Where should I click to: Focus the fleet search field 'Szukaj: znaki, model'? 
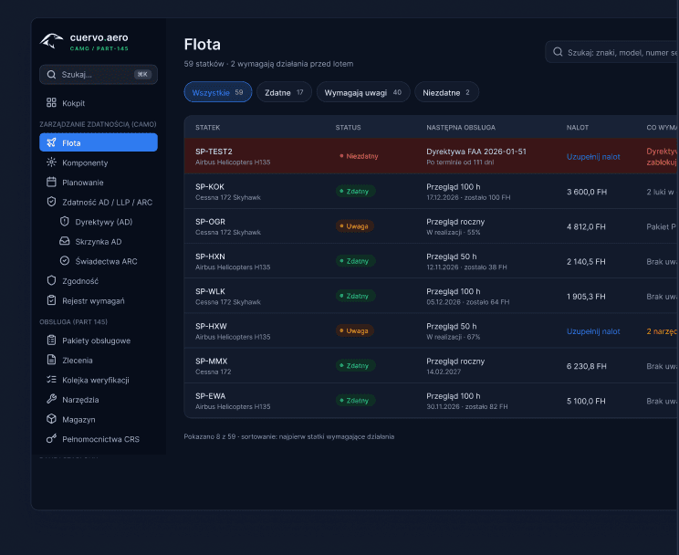click(611, 52)
